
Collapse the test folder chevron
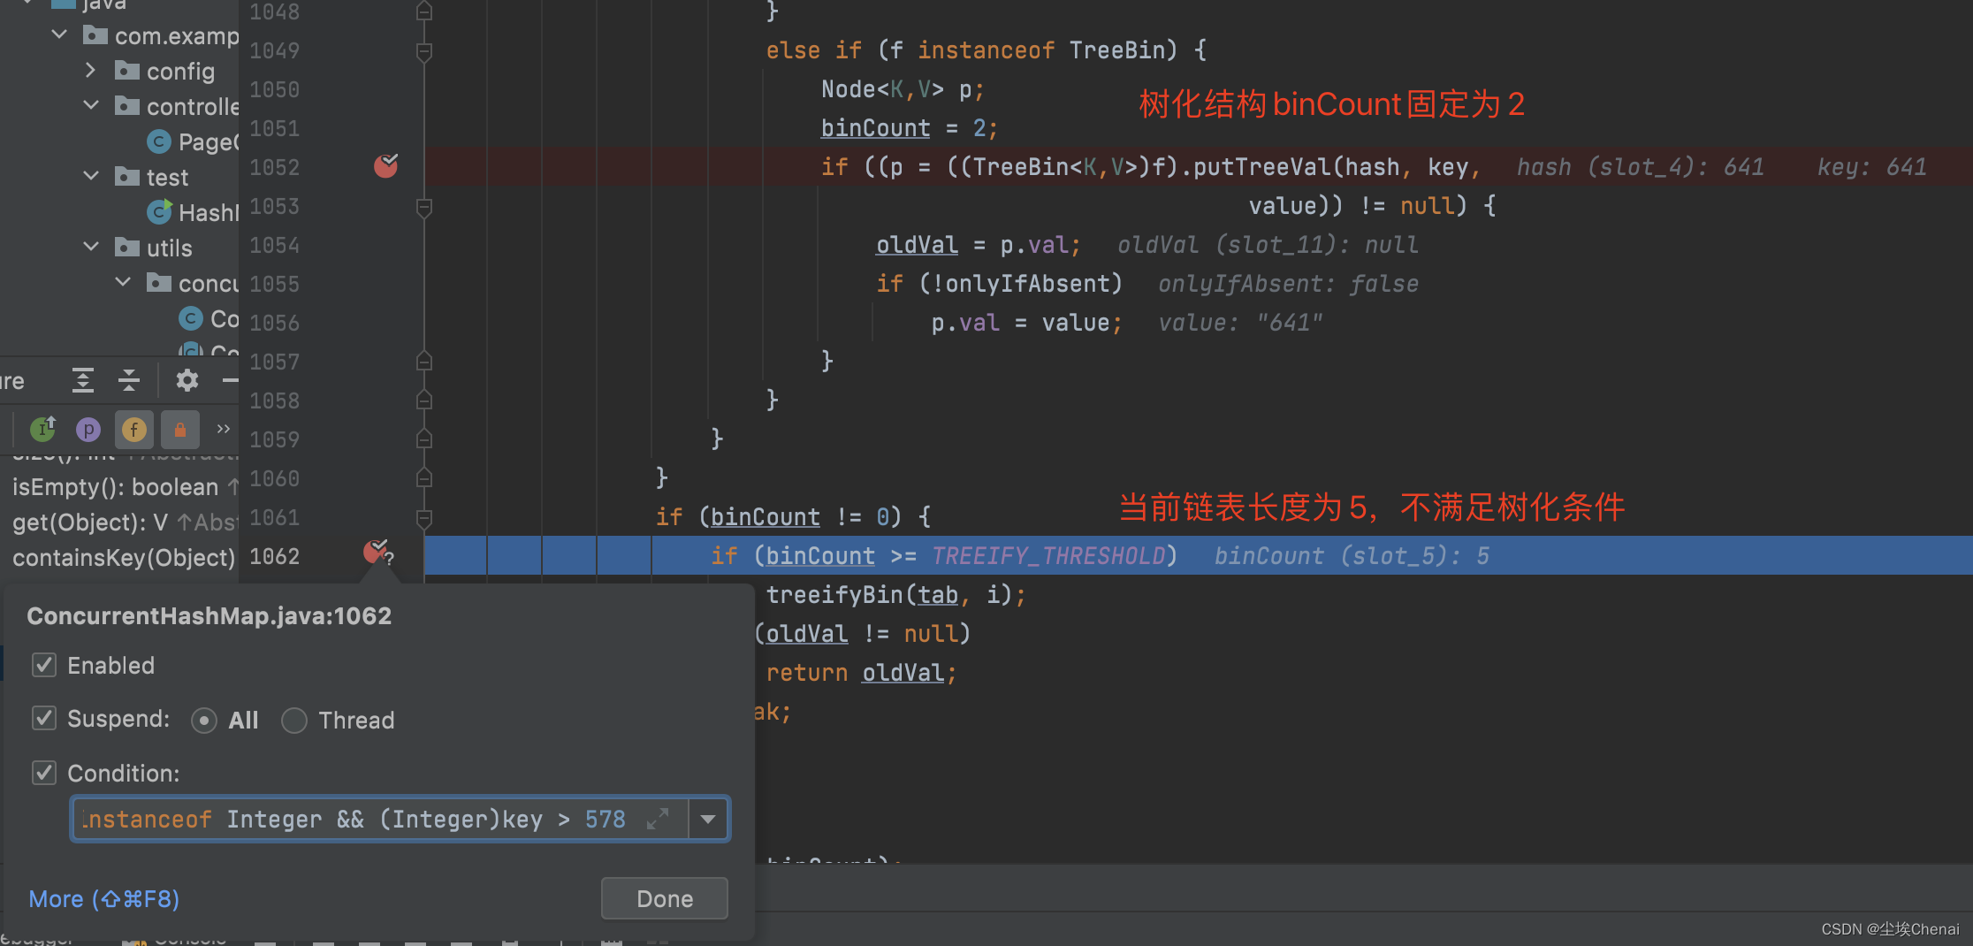click(x=90, y=175)
